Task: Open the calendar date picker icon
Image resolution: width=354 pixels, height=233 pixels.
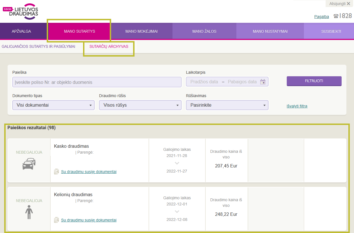Action: [263, 82]
